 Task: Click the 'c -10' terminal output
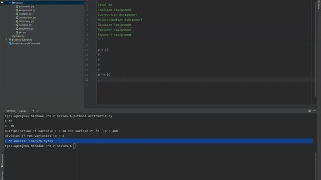pos(9,126)
